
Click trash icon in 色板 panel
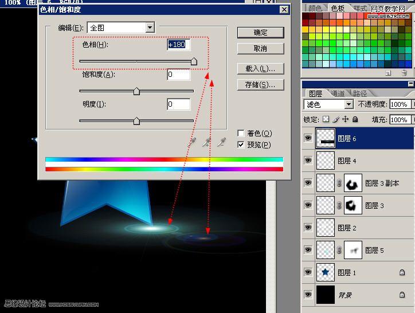404,73
